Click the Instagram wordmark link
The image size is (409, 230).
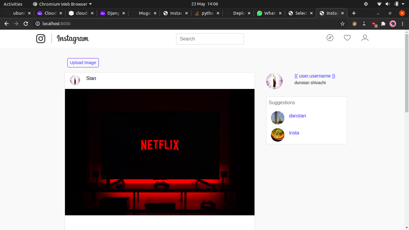click(73, 39)
